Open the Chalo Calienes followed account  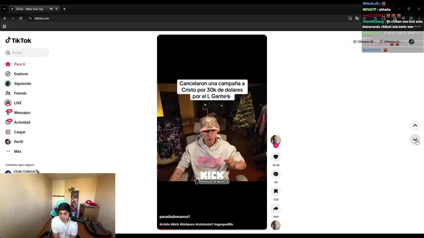[23, 172]
